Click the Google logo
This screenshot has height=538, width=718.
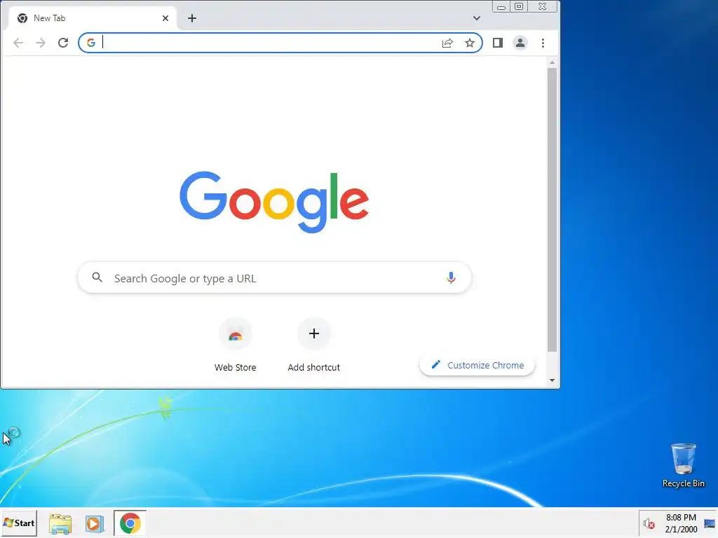[274, 202]
